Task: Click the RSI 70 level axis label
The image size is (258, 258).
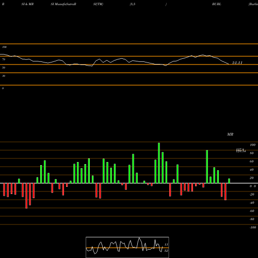Action: (4, 59)
